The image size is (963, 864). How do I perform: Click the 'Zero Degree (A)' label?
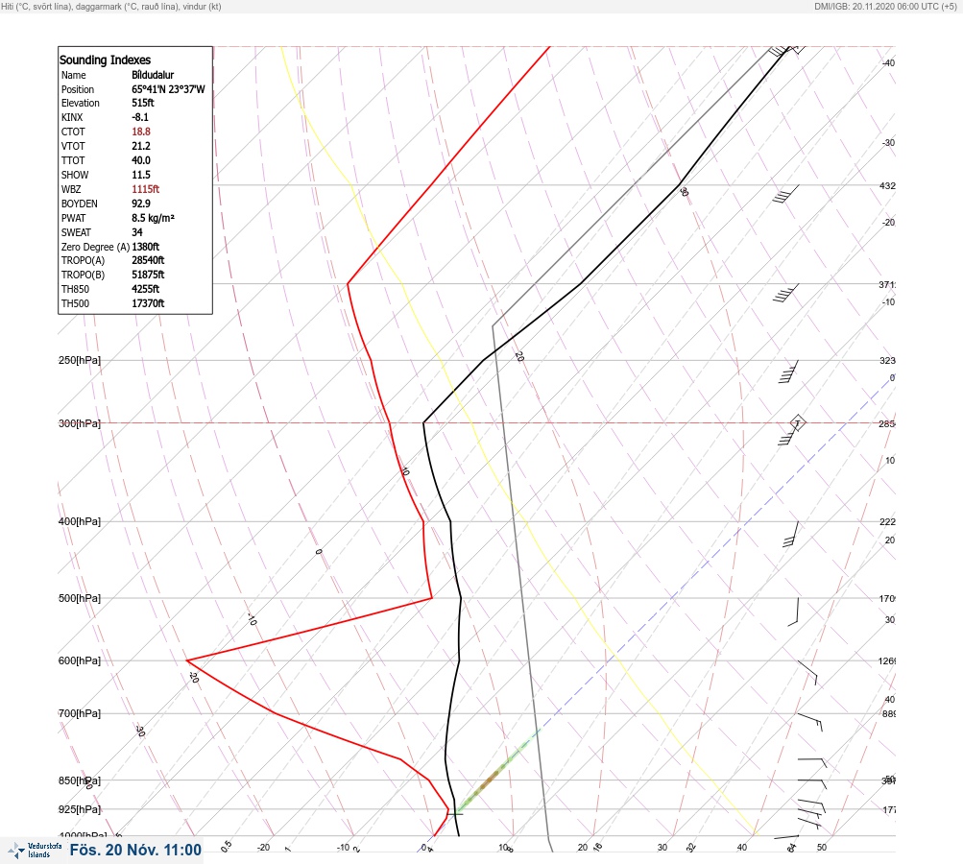[x=95, y=247]
